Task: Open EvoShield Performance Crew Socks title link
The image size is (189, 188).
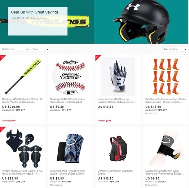Action: [x=166, y=101]
